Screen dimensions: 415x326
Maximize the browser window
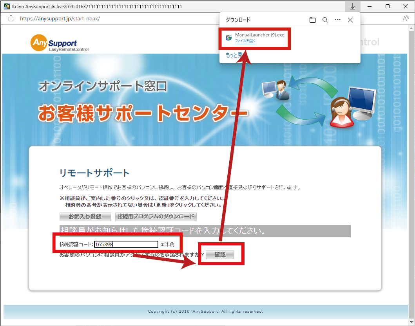tap(388, 6)
